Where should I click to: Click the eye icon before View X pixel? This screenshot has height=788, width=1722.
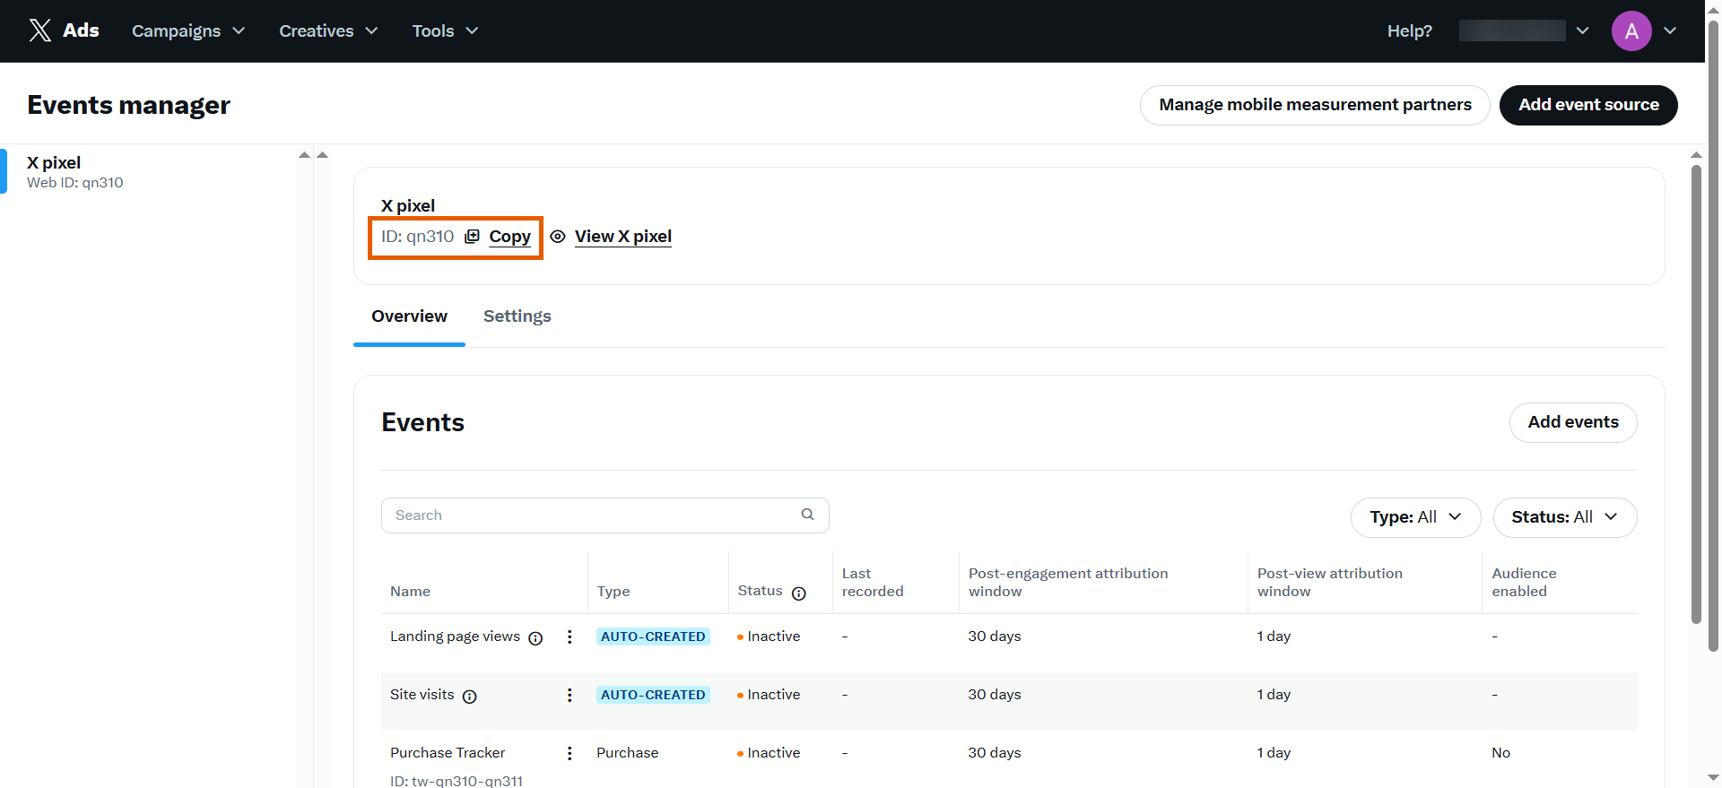pyautogui.click(x=558, y=237)
